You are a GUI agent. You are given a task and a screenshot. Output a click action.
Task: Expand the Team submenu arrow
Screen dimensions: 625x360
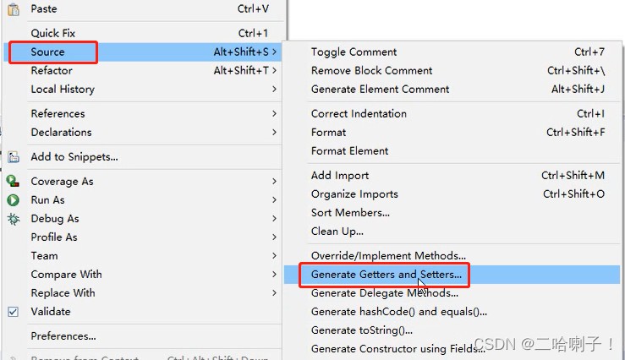point(275,256)
